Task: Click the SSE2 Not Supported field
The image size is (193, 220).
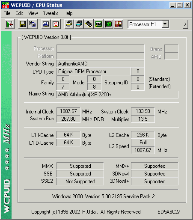Action: [80, 181]
